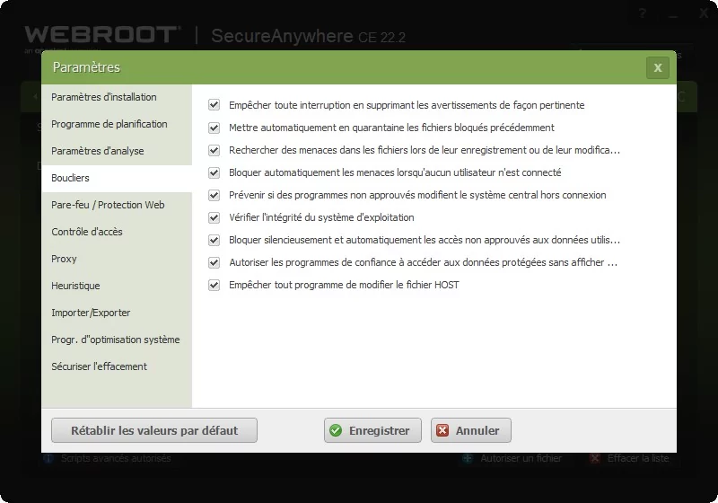Click green checkmark icon on Enregistrer

[x=336, y=430]
